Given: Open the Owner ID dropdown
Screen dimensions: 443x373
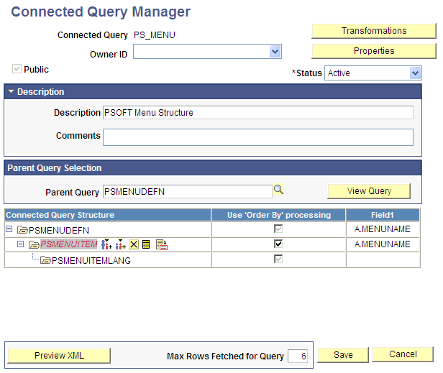Looking at the screenshot, I should [x=275, y=52].
